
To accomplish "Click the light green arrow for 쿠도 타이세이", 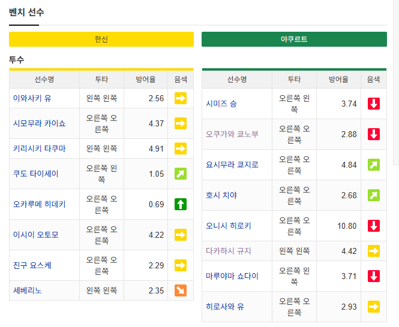I will (x=181, y=174).
